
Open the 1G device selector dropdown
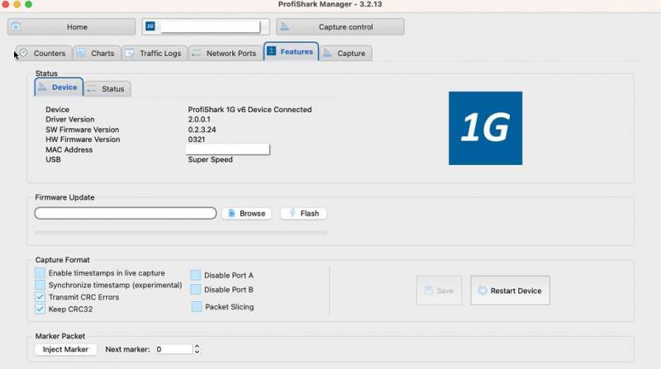pyautogui.click(x=206, y=27)
